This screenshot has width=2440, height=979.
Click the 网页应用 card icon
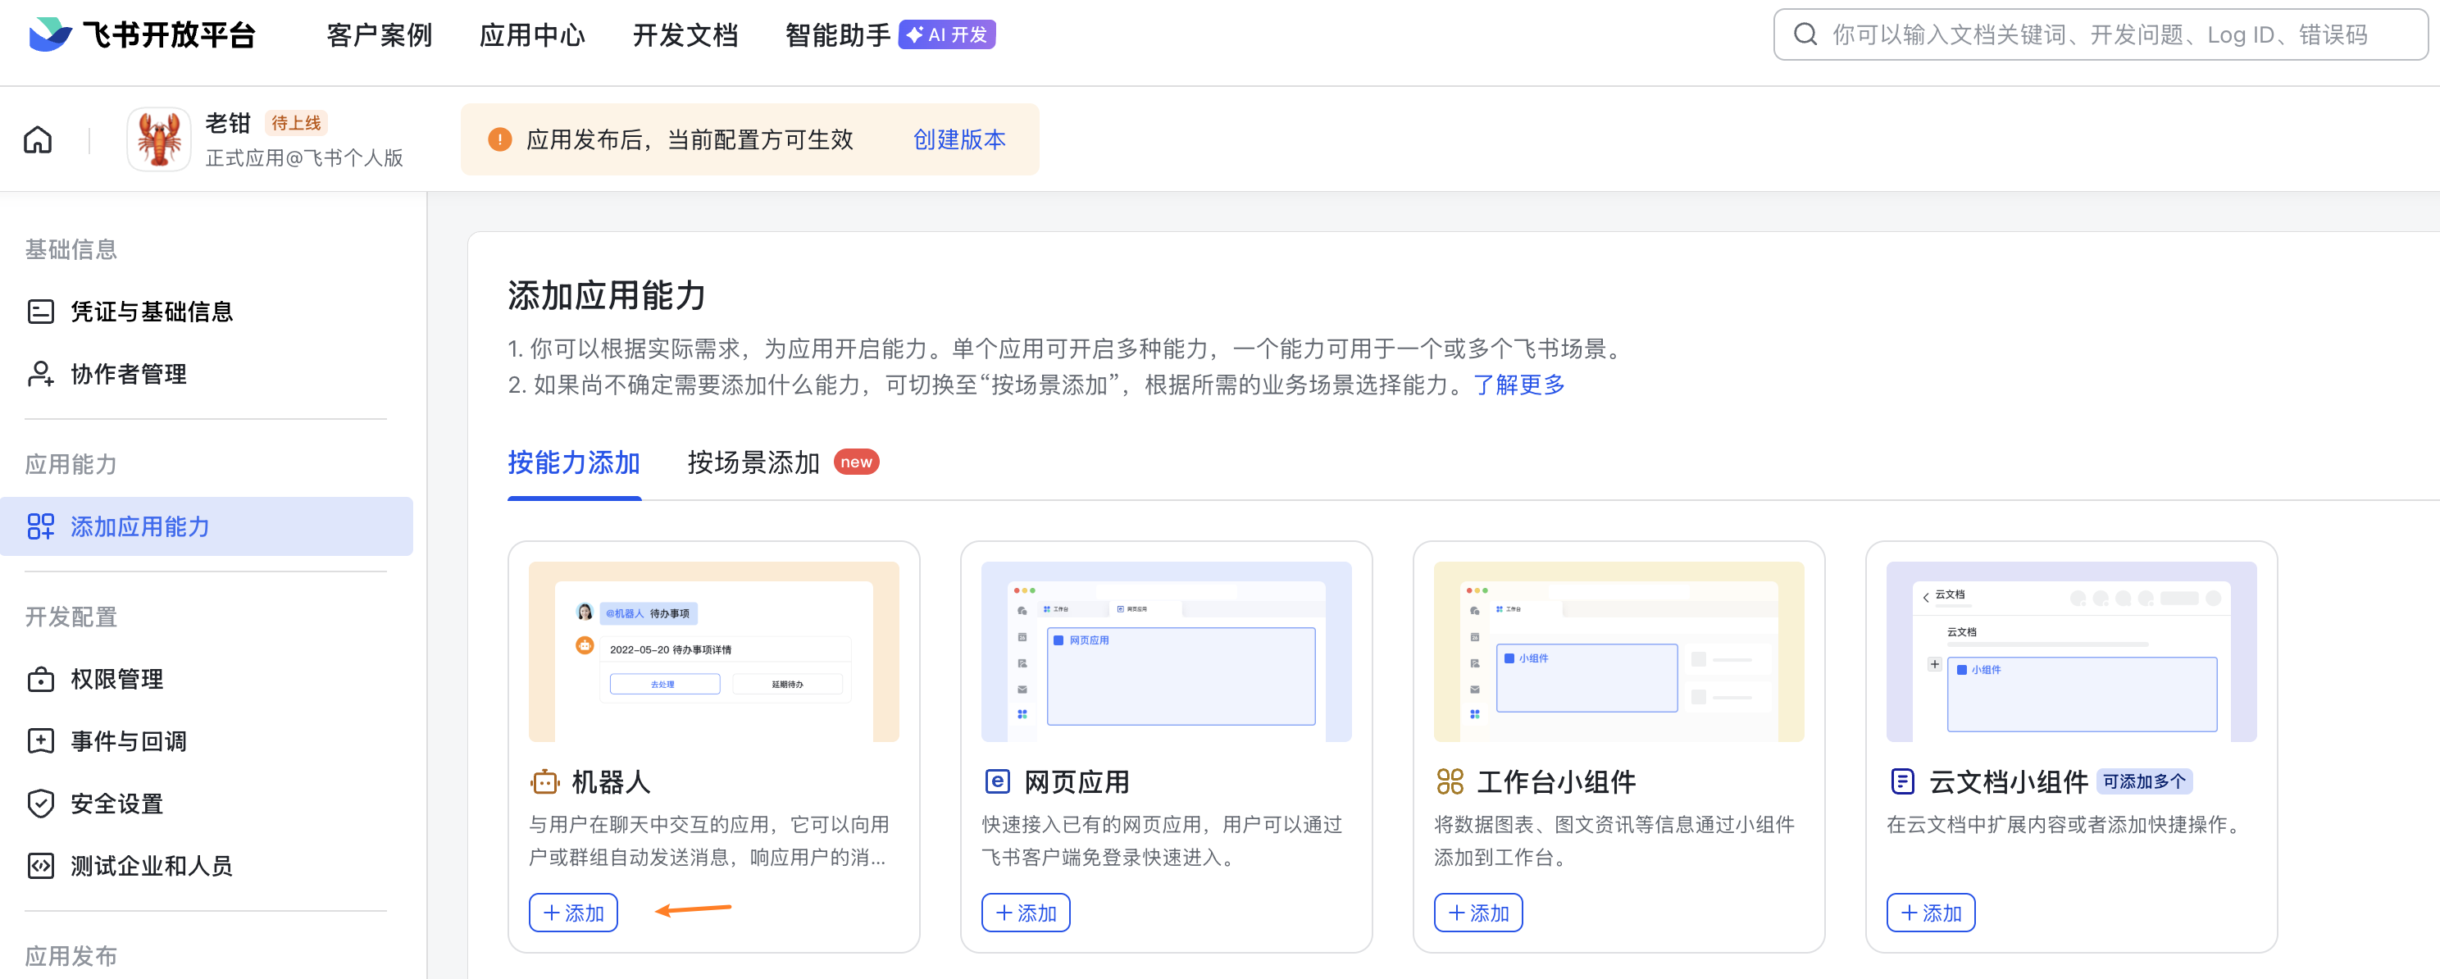tap(998, 782)
